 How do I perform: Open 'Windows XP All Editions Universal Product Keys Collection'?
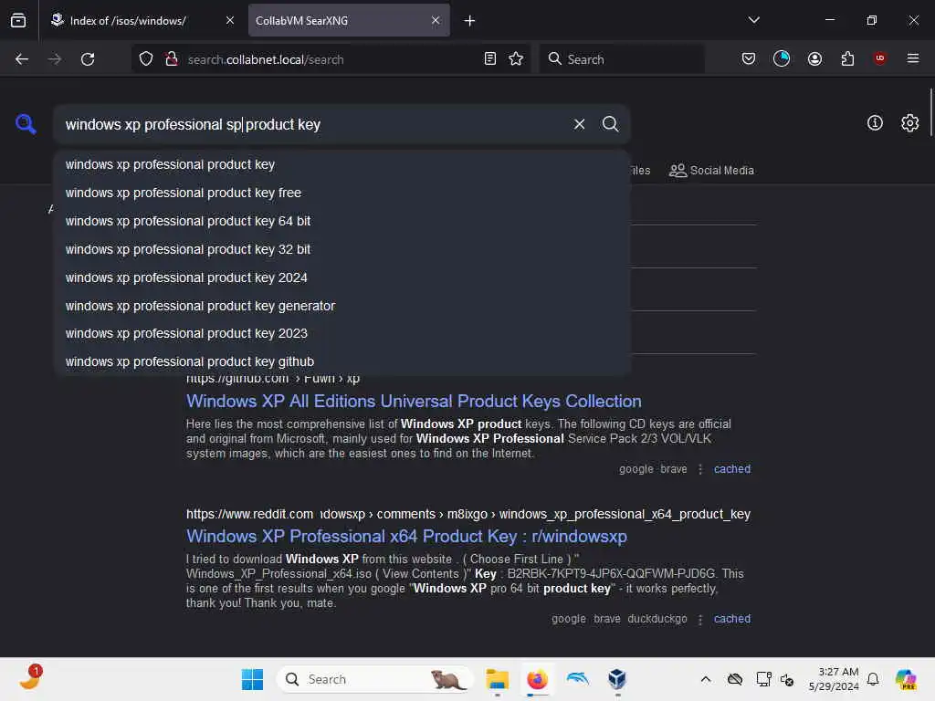414,402
